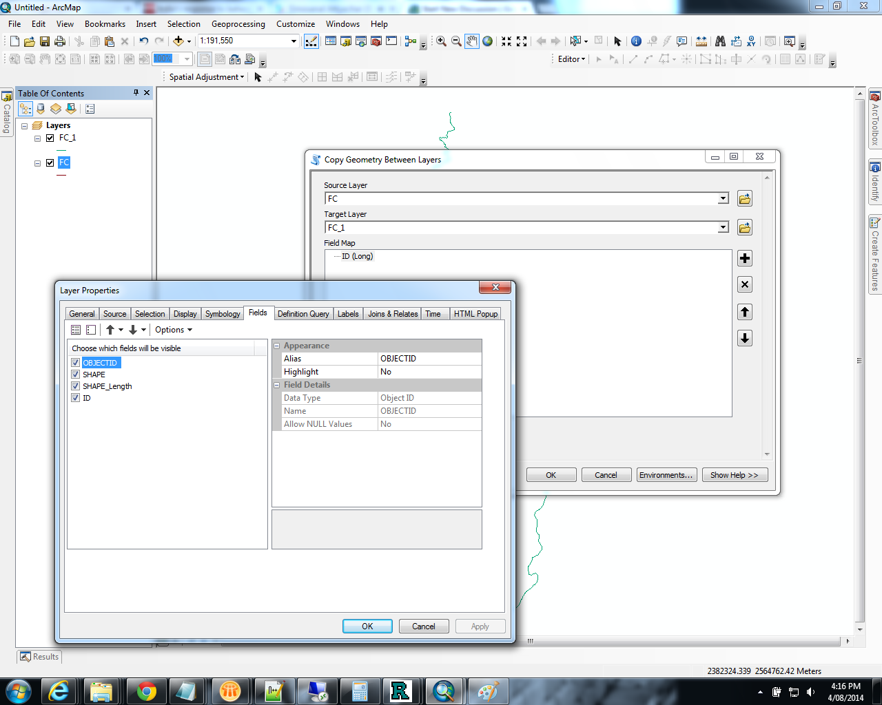Choose the Fixed Zoom In tool
This screenshot has width=882, height=705.
(506, 41)
